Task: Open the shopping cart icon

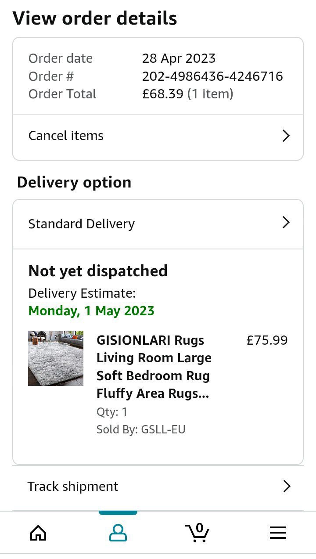Action: [x=197, y=533]
